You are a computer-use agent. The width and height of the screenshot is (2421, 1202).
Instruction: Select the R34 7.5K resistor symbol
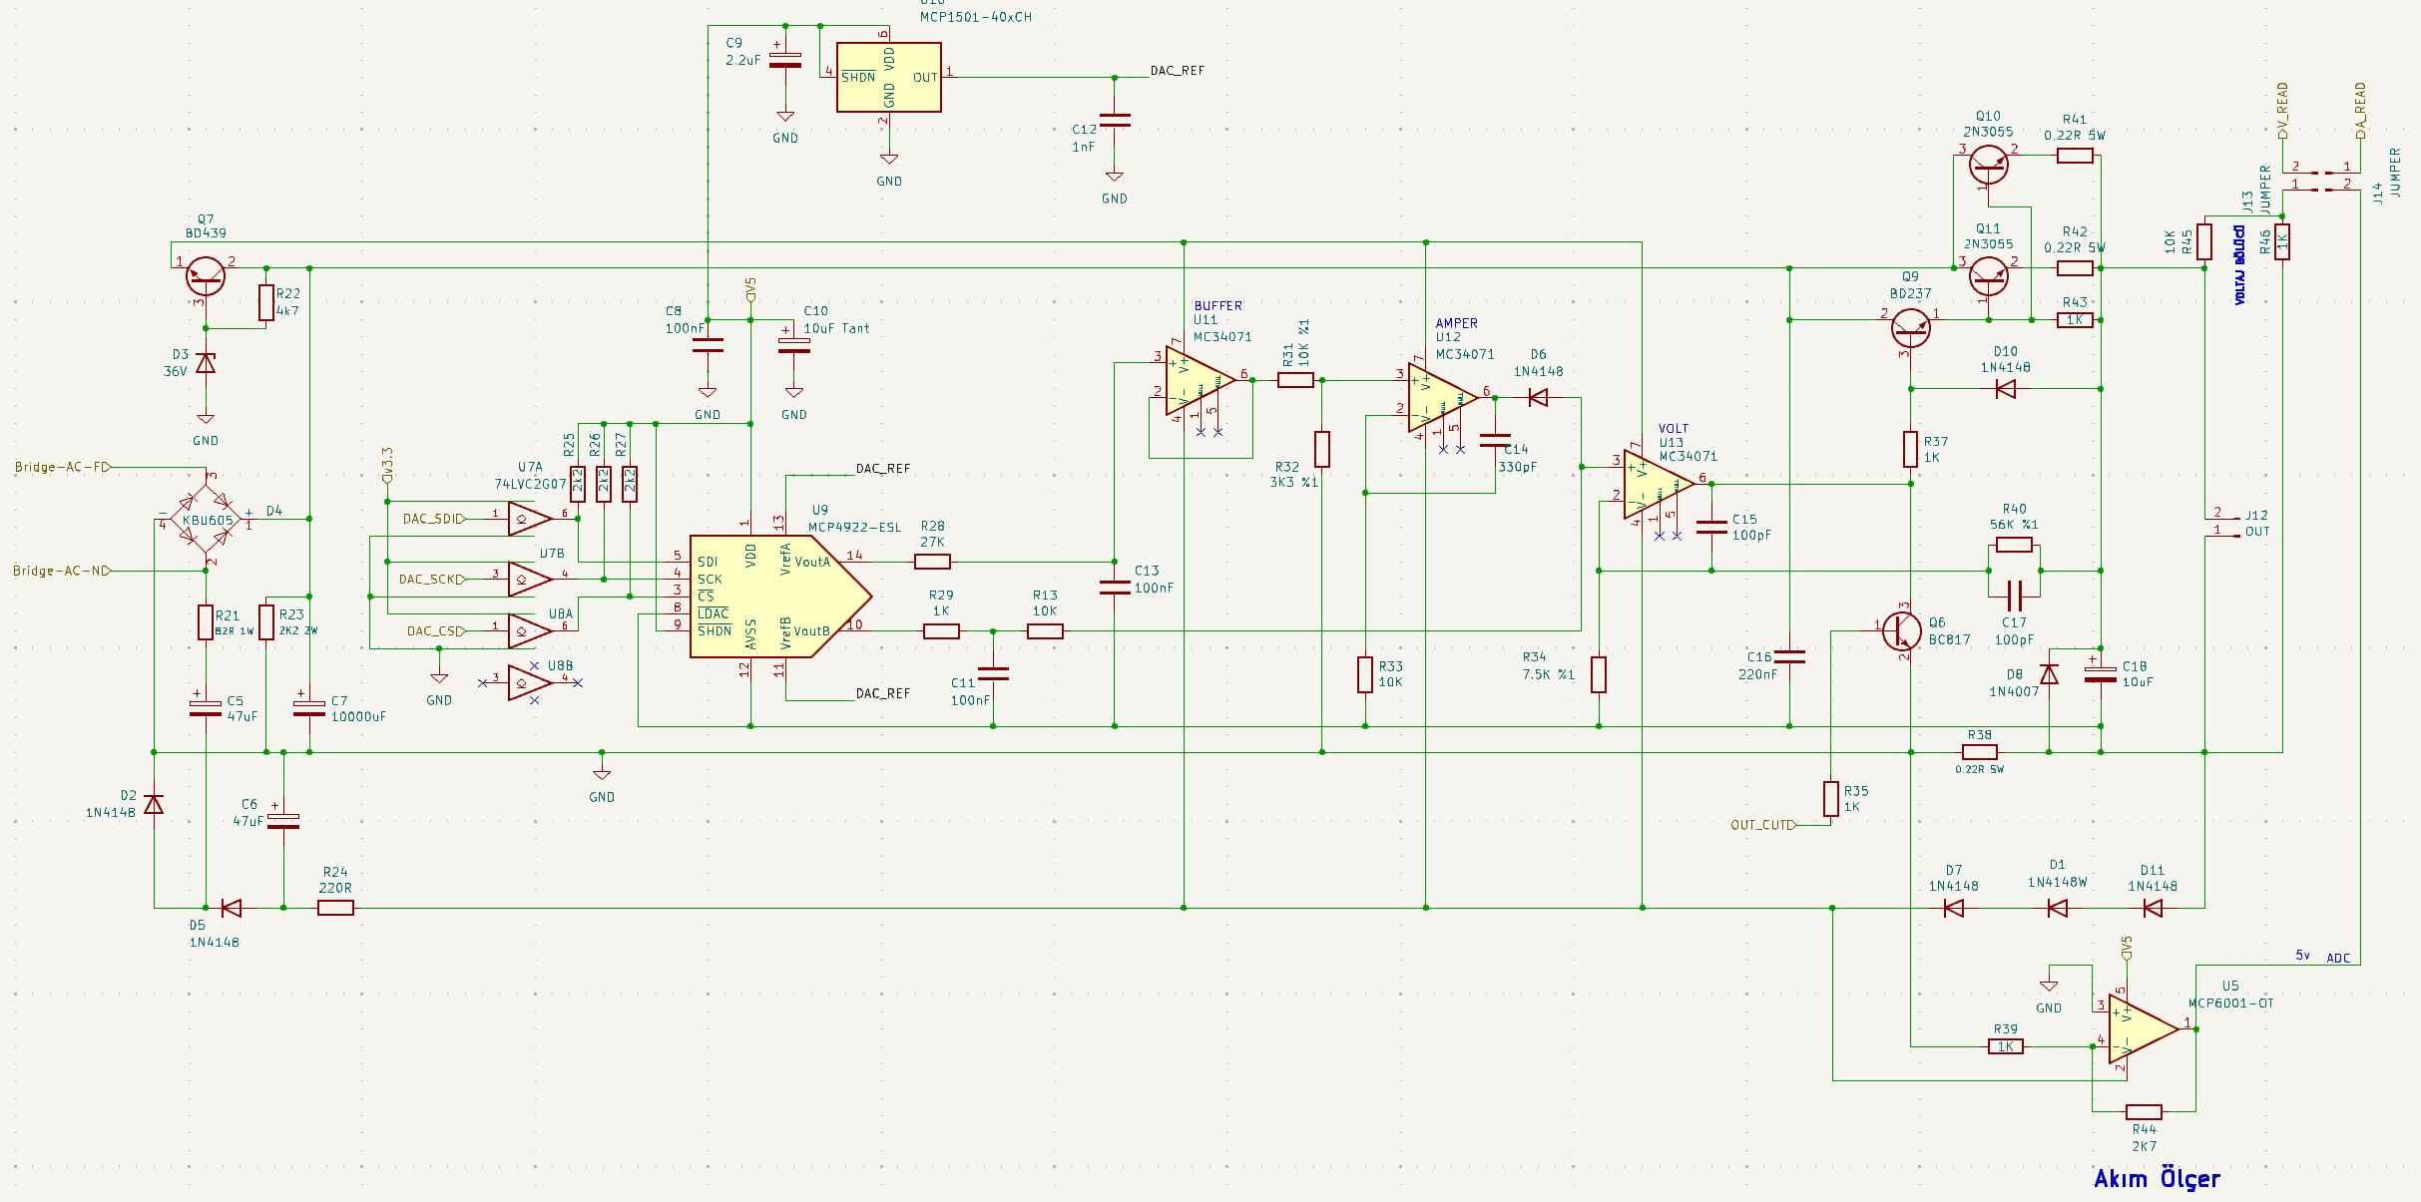click(1599, 674)
